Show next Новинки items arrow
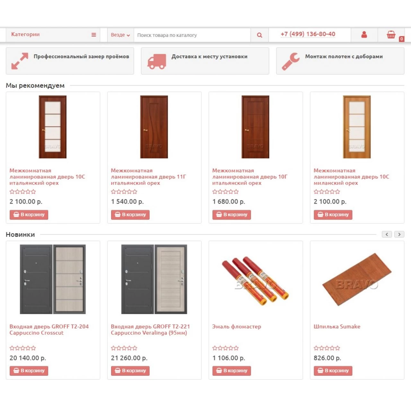This screenshot has height=411, width=411. (x=399, y=234)
